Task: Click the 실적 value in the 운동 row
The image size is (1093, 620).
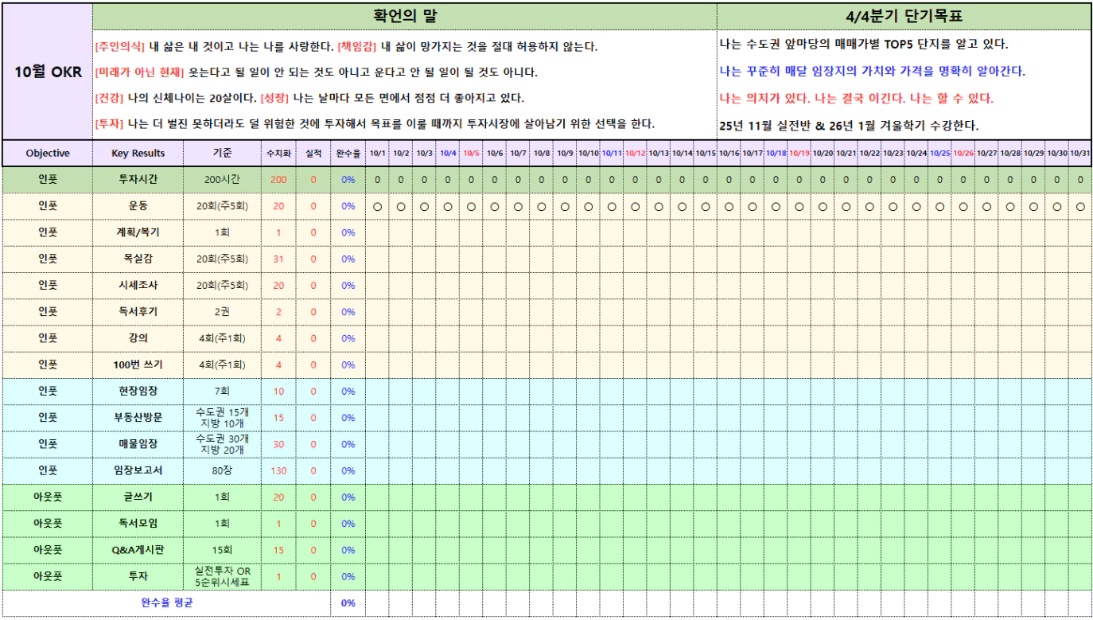Action: [x=313, y=206]
